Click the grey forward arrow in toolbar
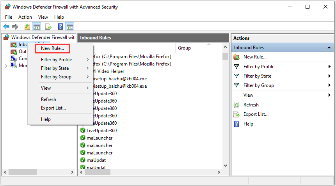This screenshot has width=336, height=186. [x=15, y=27]
